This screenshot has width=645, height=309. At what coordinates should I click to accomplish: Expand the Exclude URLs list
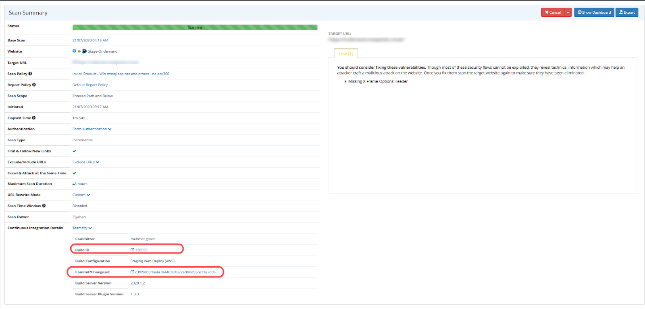point(85,162)
